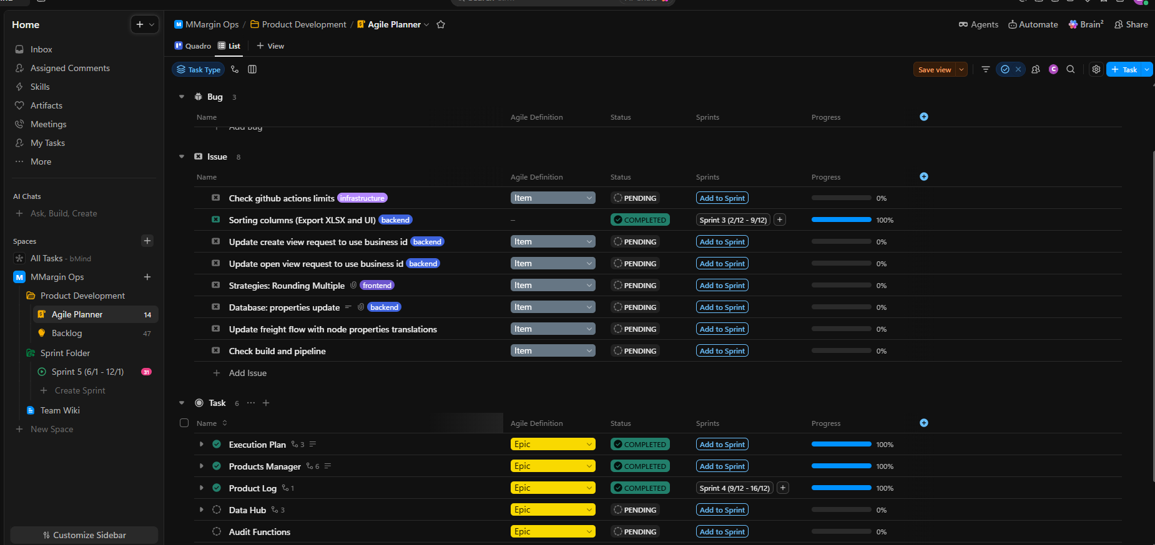Add sprint to Sorting columns task
The width and height of the screenshot is (1155, 545).
pos(780,219)
